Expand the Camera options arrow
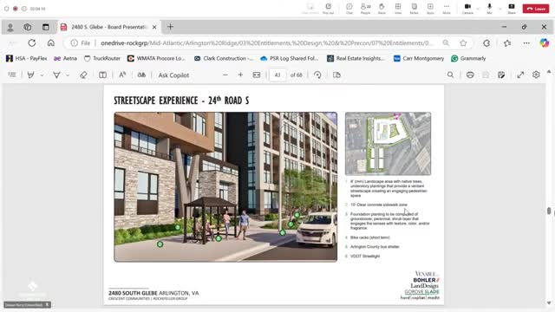555x312 pixels. [478, 9]
